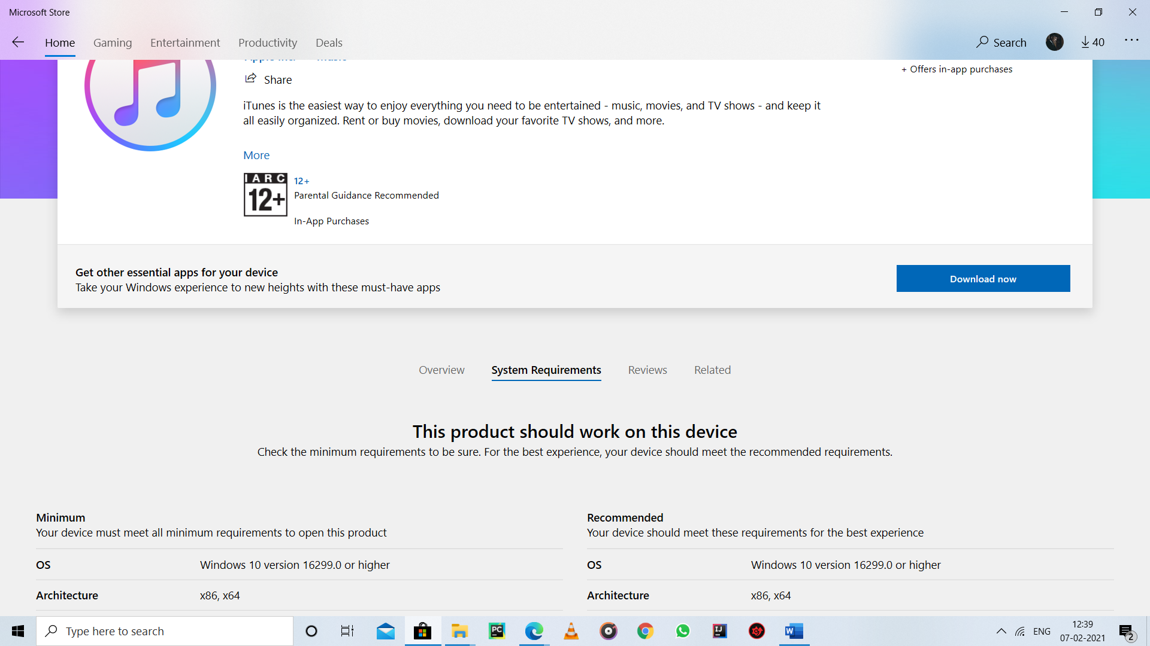
Task: Open the Search magnifier in Store
Action: pyautogui.click(x=982, y=42)
